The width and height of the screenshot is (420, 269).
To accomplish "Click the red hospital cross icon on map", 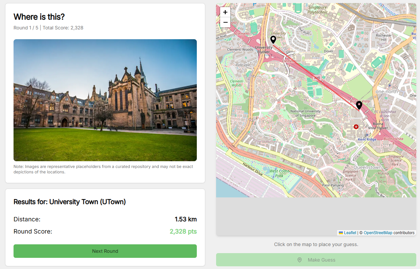I will coord(356,127).
